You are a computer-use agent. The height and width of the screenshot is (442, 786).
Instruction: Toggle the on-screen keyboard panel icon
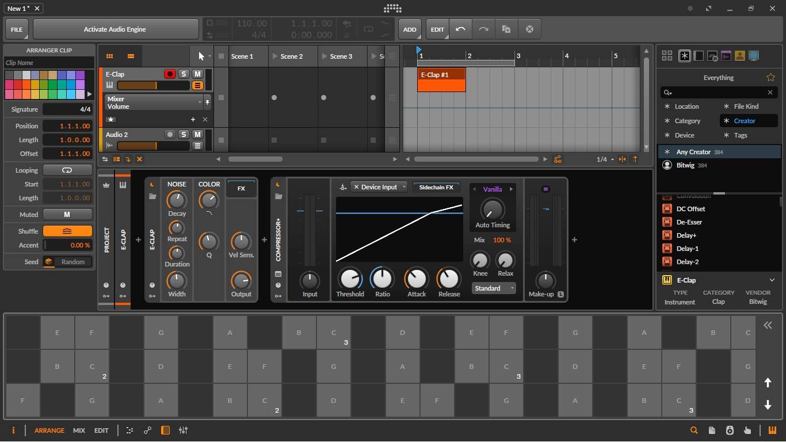pyautogui.click(x=772, y=430)
